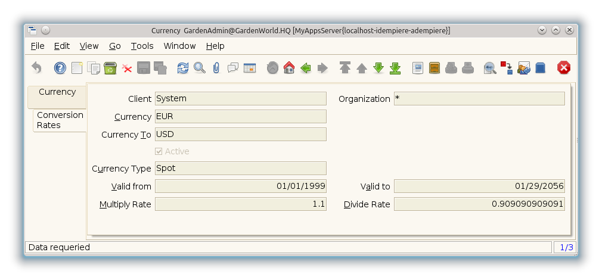Open the Lookup Record magnifier icon
The height and width of the screenshot is (280, 602).
[200, 68]
